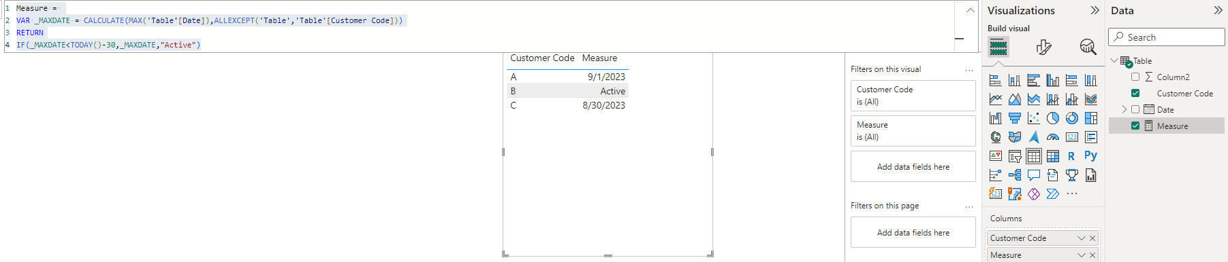Select the multi-row card visual

1090,137
